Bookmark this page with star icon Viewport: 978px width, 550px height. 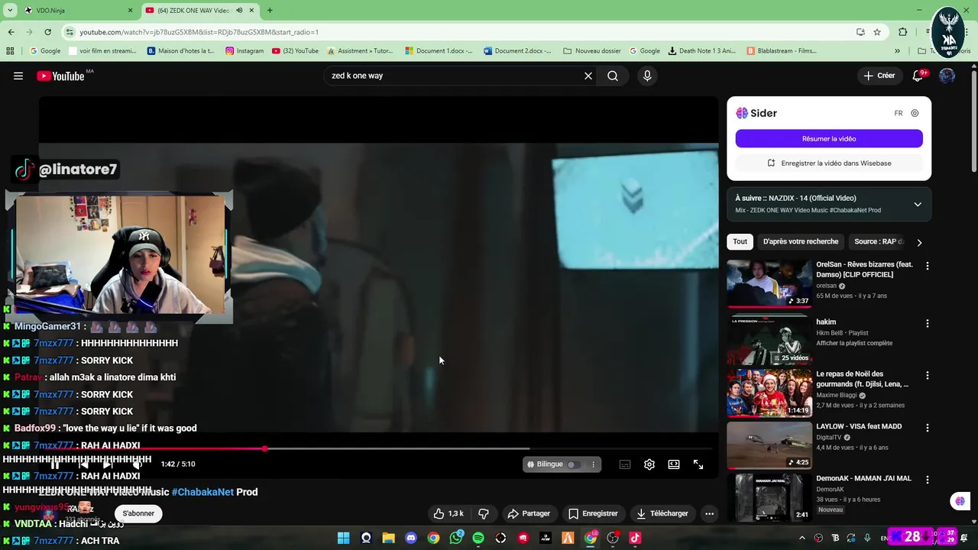coord(877,32)
